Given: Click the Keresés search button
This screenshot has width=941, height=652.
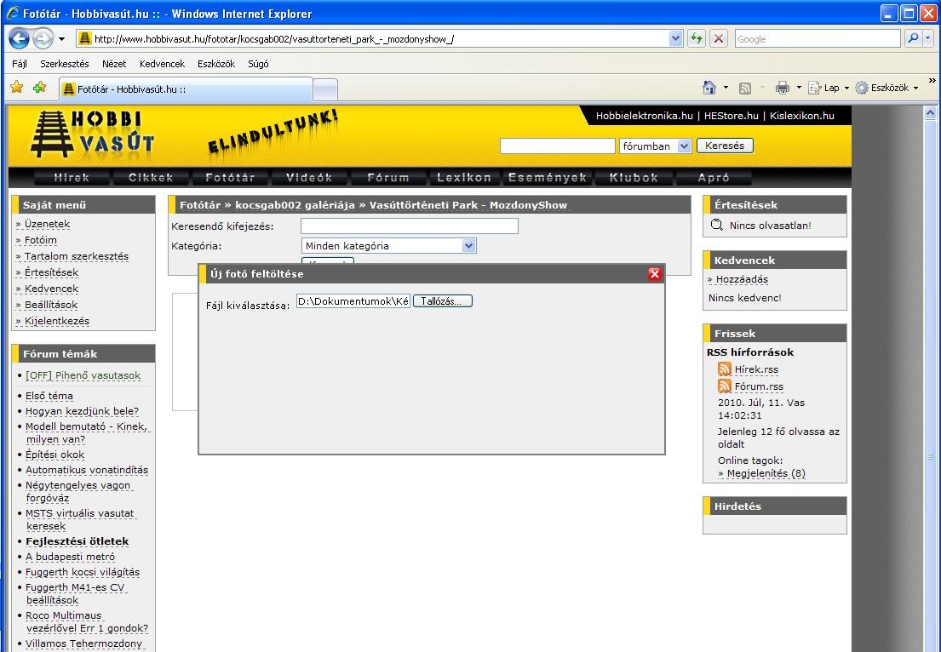Looking at the screenshot, I should [x=725, y=146].
